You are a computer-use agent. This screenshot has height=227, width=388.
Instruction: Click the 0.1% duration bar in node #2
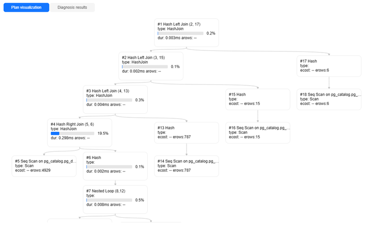145,67
